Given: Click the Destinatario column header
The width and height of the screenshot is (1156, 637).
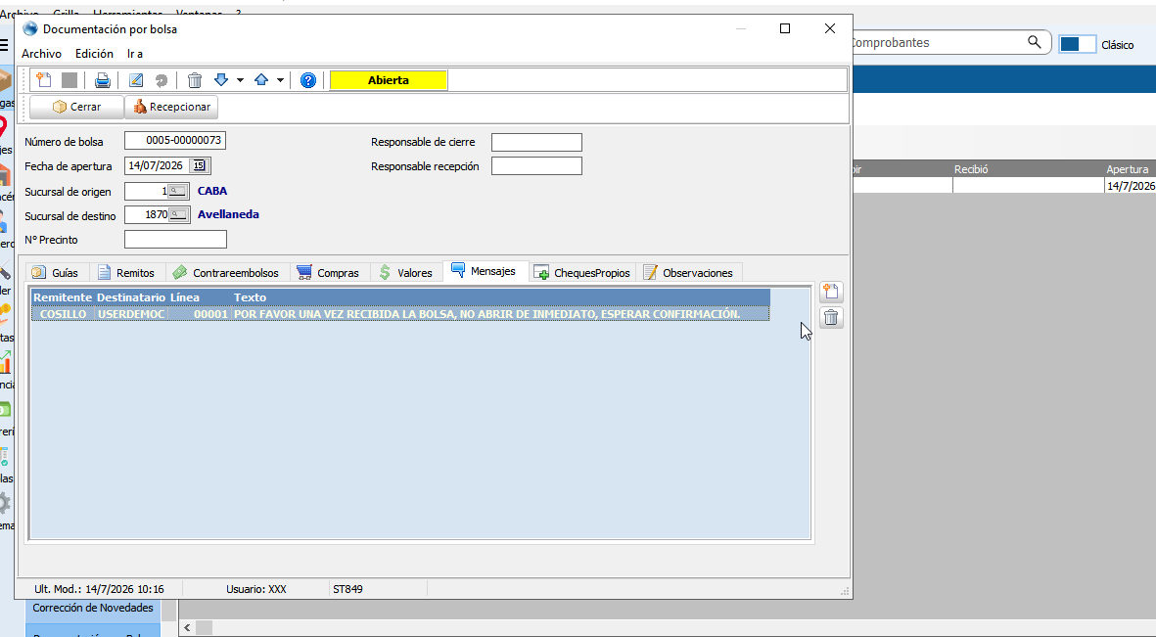Looking at the screenshot, I should tap(131, 297).
